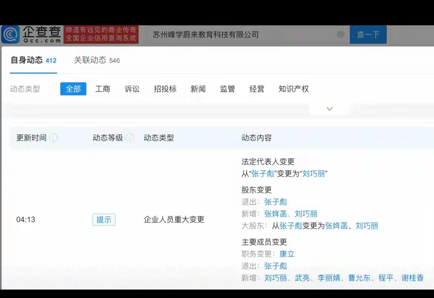Open 刘巧丽 link in 法定代表人变更
Screen dimensions: 434x298
pos(313,173)
